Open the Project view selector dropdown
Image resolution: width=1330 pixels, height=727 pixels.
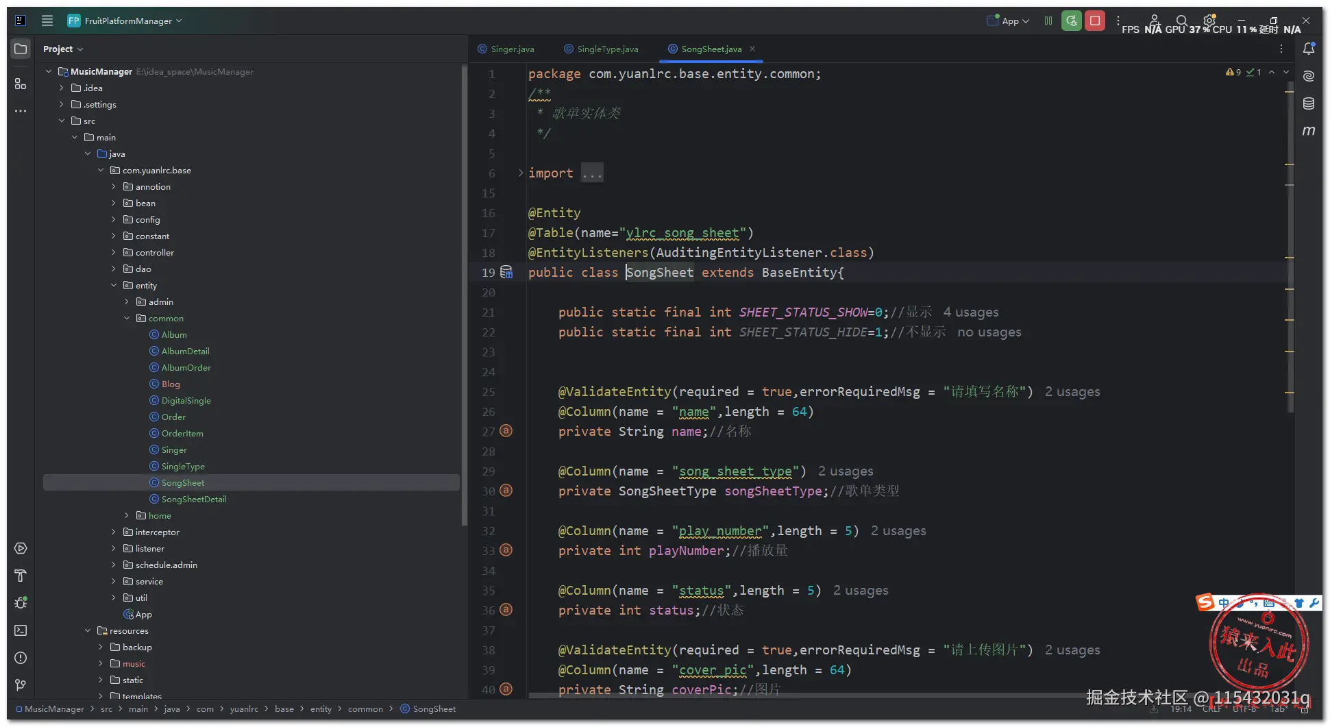point(63,49)
